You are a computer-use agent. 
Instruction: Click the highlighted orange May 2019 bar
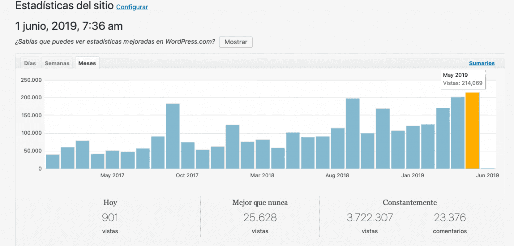point(472,131)
